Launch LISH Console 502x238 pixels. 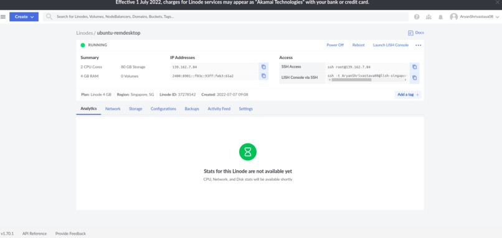[x=391, y=45]
